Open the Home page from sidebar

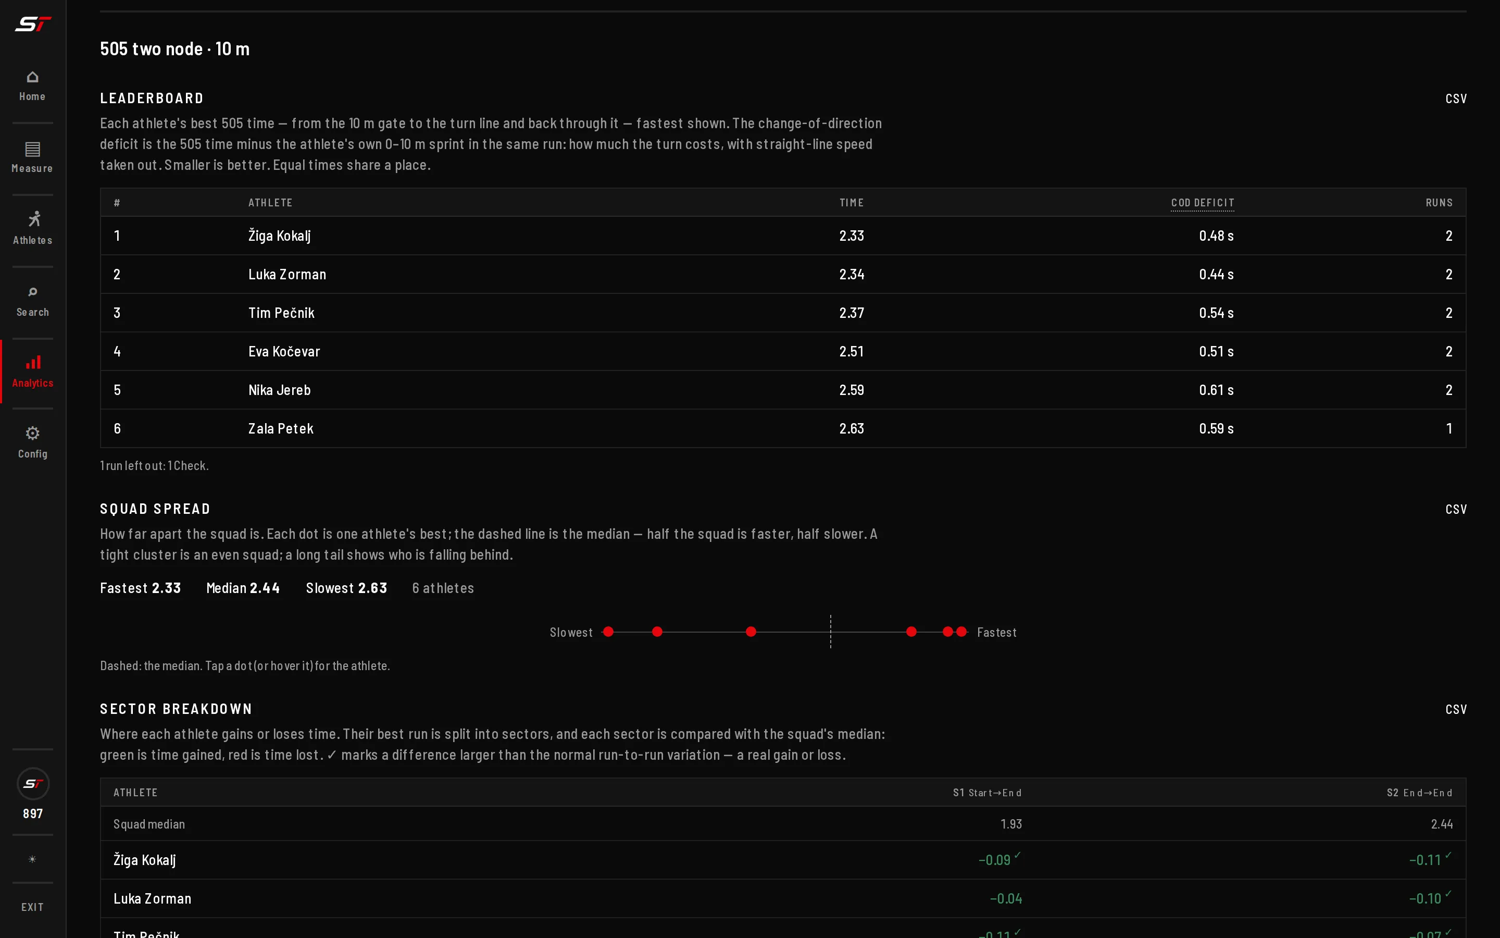pyautogui.click(x=32, y=85)
